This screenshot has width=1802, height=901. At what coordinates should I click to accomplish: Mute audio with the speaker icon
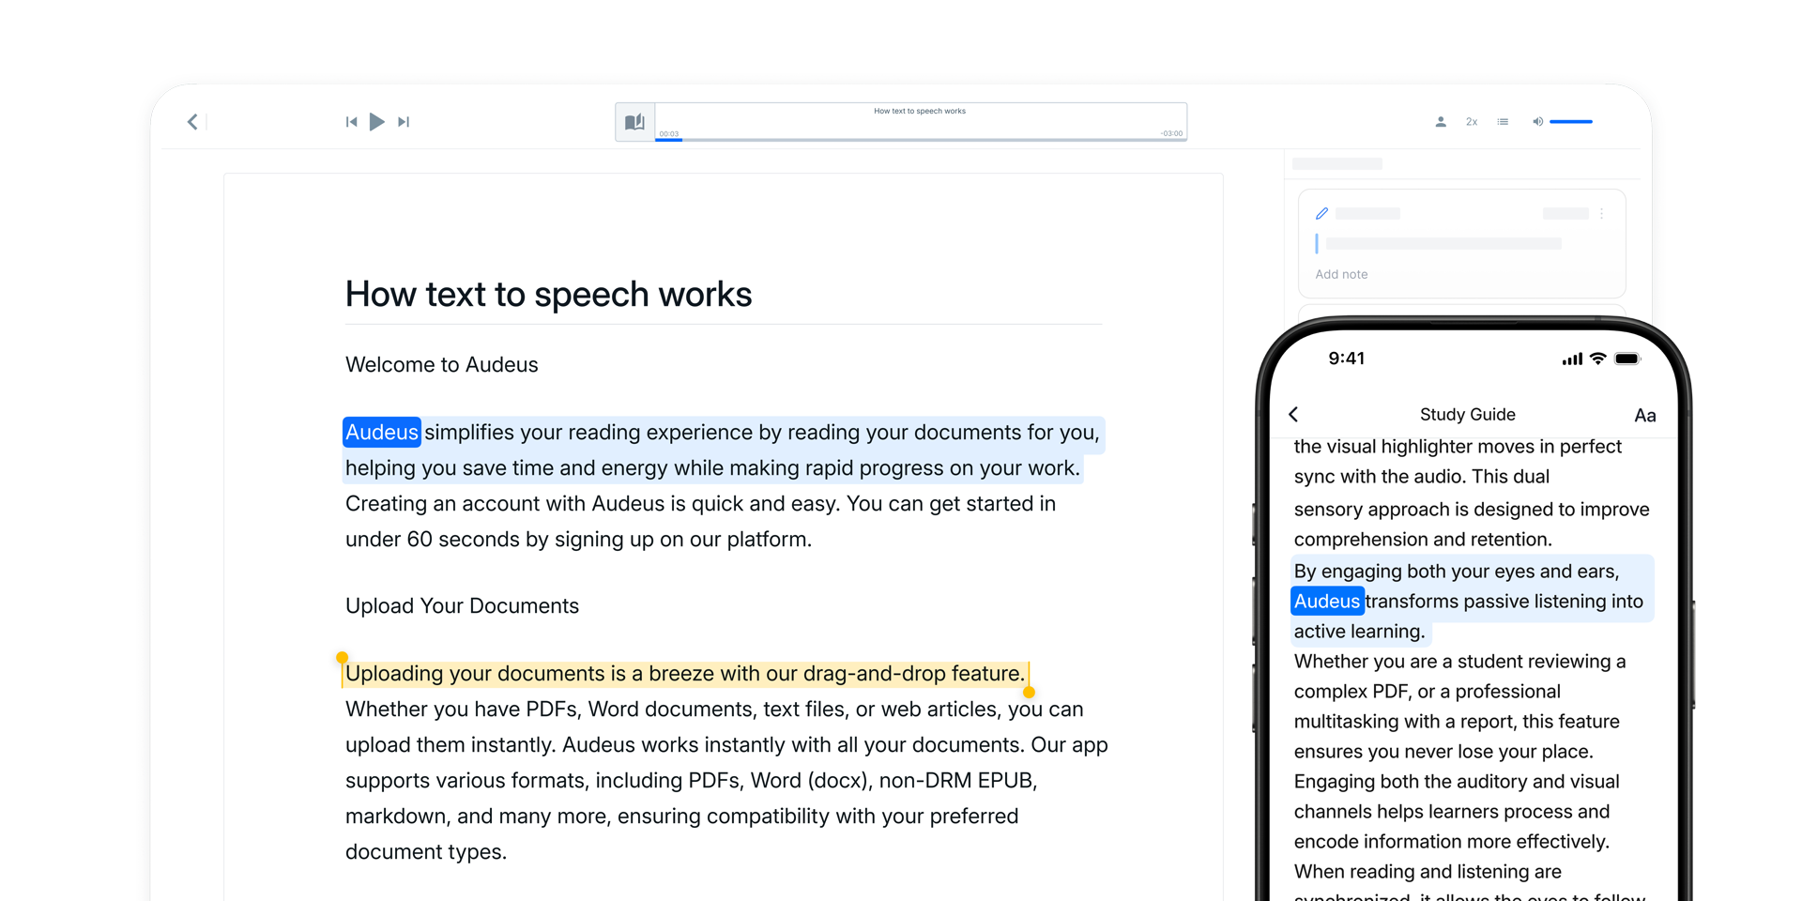(1537, 122)
